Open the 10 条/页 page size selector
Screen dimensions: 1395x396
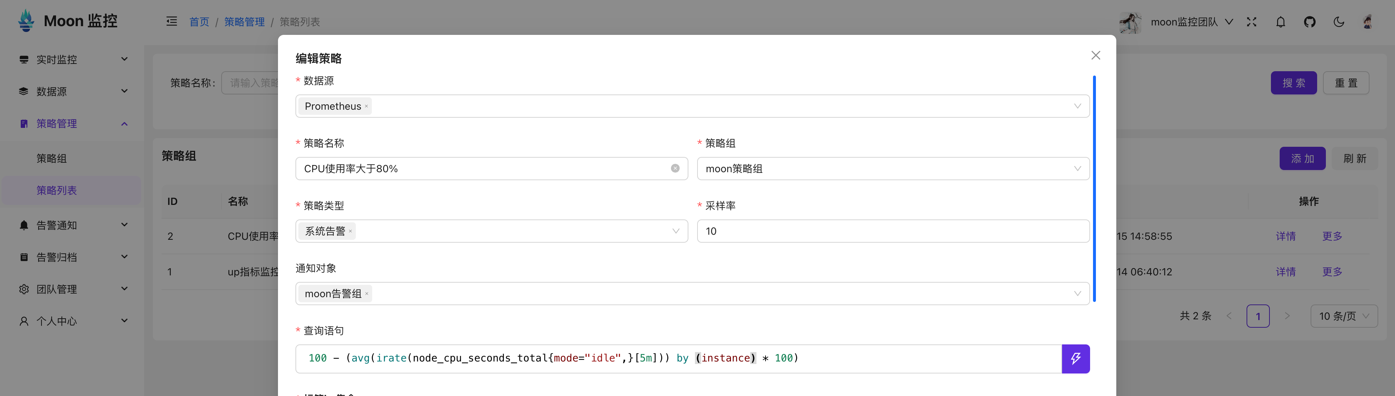point(1344,316)
